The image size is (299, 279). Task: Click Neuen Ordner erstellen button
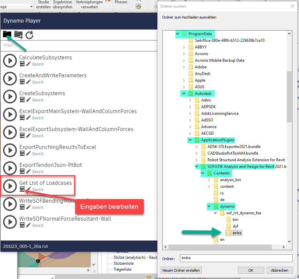(x=181, y=270)
